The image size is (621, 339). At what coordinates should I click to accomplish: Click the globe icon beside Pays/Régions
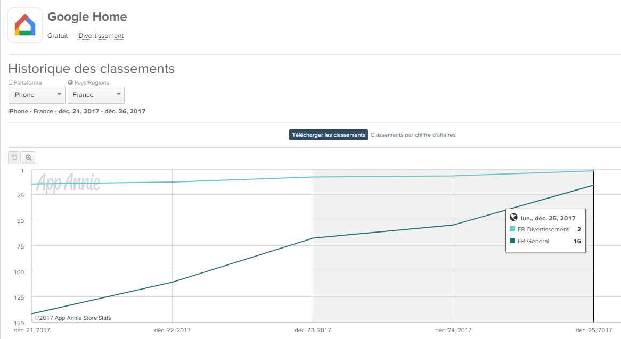pos(70,82)
